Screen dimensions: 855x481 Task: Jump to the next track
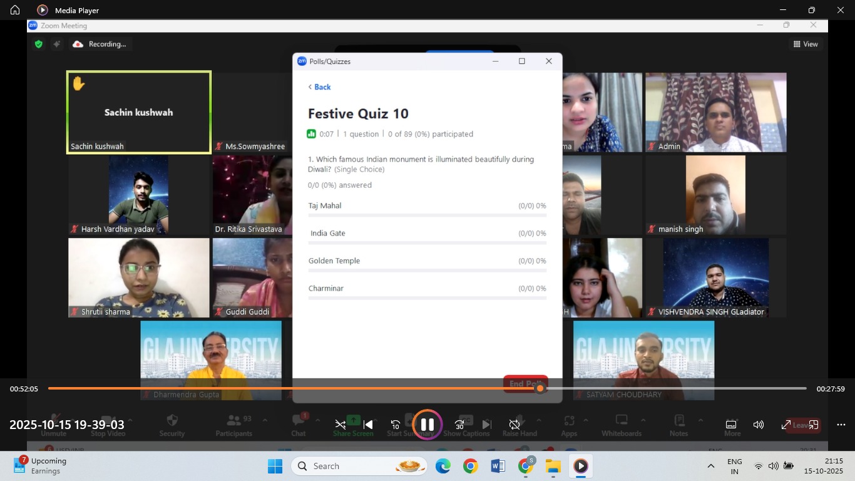tap(487, 425)
